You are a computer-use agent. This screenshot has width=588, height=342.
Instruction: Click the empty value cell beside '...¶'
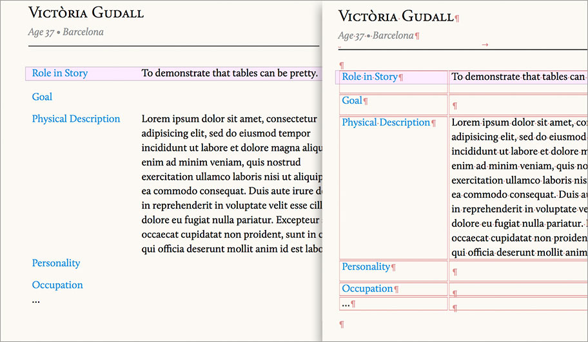tap(518, 304)
